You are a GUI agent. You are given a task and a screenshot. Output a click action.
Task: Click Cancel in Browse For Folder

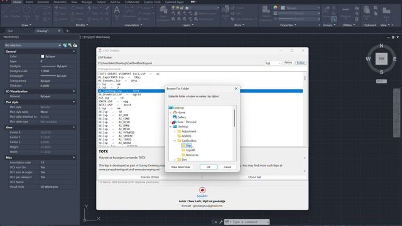(227, 167)
